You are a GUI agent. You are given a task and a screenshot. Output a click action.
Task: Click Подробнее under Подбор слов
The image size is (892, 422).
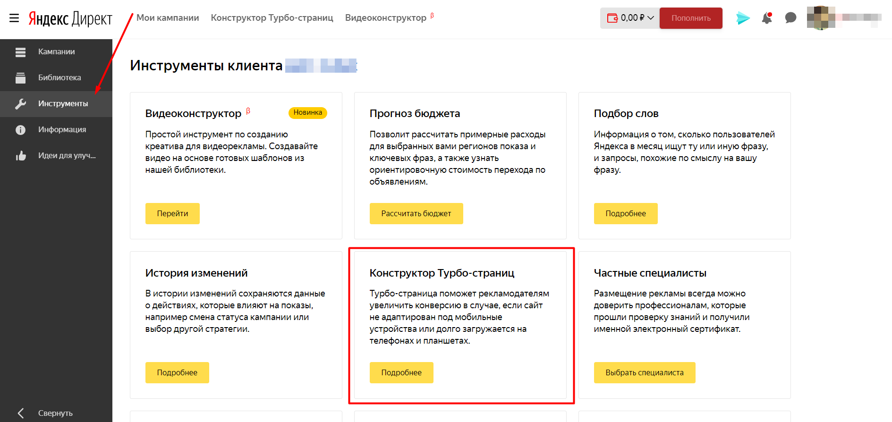[625, 213]
